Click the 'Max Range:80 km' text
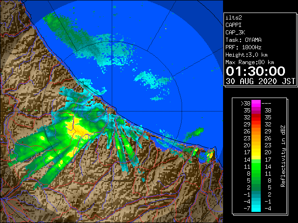 [x=250, y=62]
